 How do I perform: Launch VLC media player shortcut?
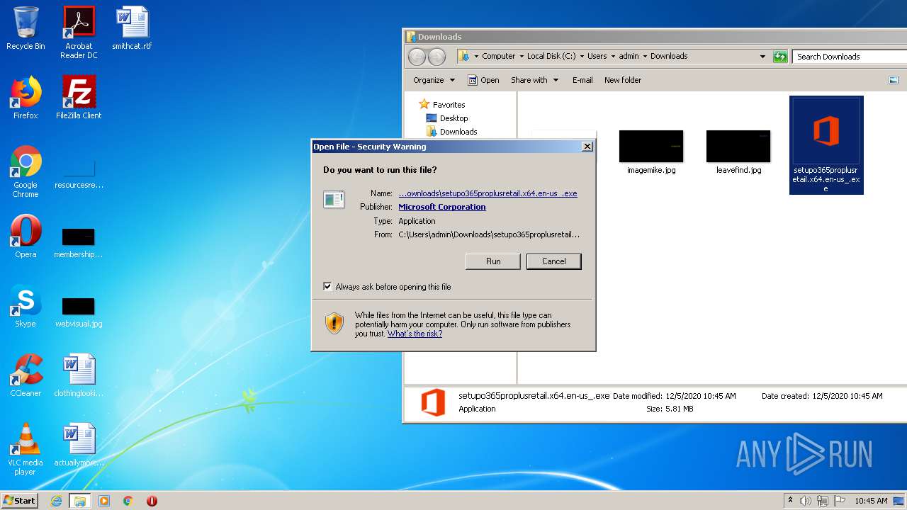point(26,449)
